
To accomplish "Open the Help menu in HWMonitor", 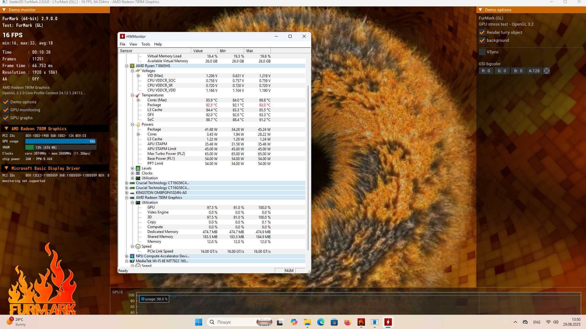I will click(158, 44).
